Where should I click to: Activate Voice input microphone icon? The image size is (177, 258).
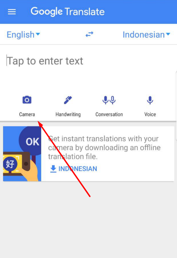point(150,100)
